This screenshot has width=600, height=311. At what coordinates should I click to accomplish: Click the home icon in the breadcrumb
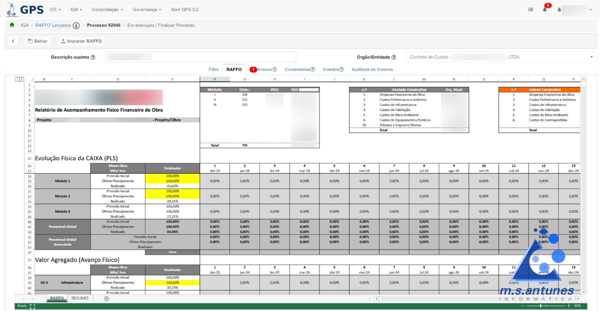click(x=11, y=24)
